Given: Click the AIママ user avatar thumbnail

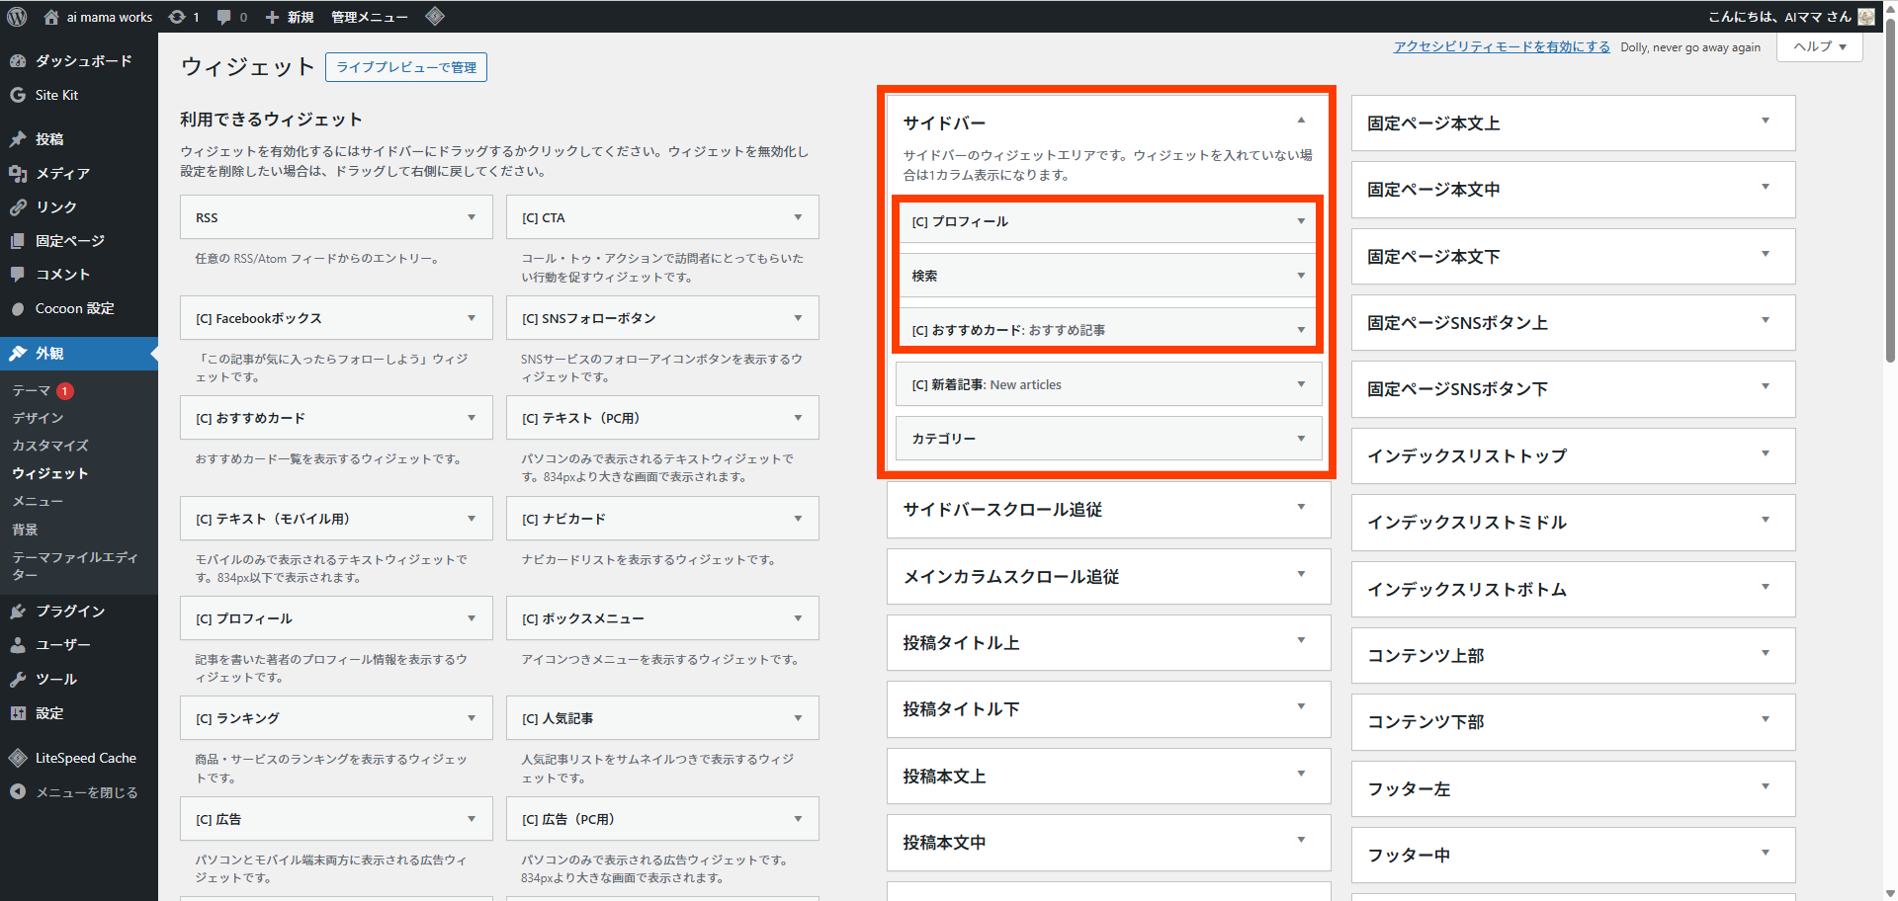Looking at the screenshot, I should pyautogui.click(x=1865, y=16).
